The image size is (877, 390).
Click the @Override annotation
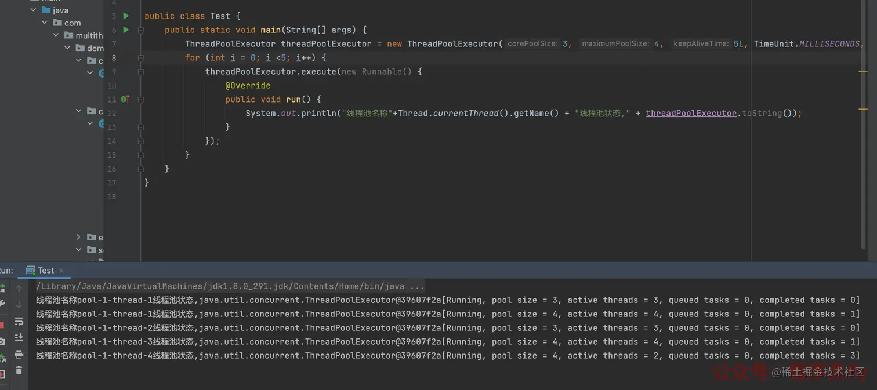pos(248,86)
